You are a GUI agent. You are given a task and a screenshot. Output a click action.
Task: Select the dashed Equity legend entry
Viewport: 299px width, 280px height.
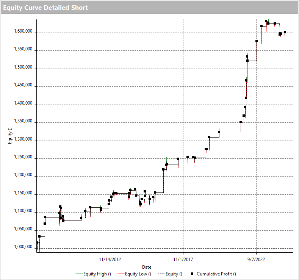[x=170, y=274]
